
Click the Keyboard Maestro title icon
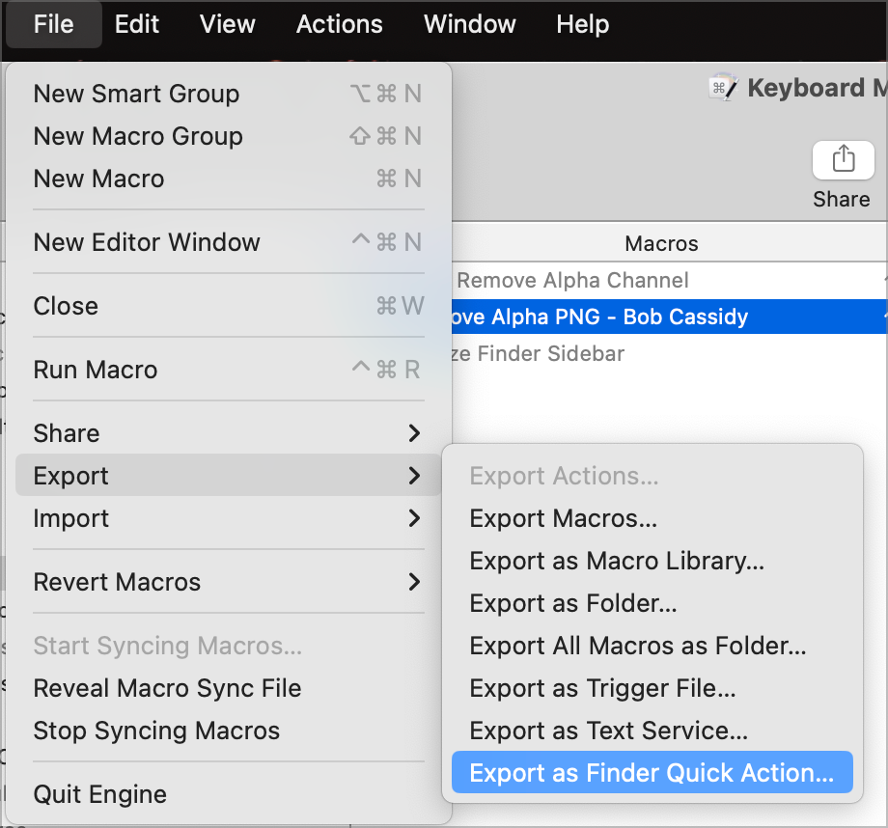pyautogui.click(x=724, y=89)
